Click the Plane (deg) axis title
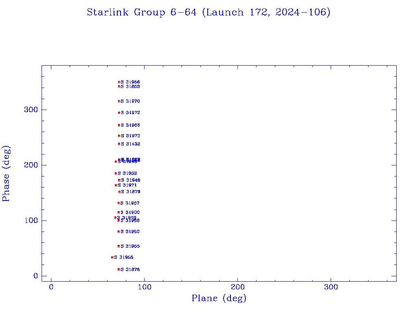This screenshot has width=417, height=313. coord(219,298)
